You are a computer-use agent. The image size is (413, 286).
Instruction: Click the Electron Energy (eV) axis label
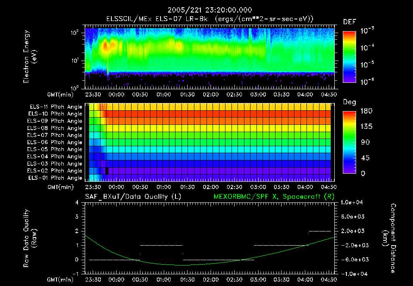tap(30, 57)
